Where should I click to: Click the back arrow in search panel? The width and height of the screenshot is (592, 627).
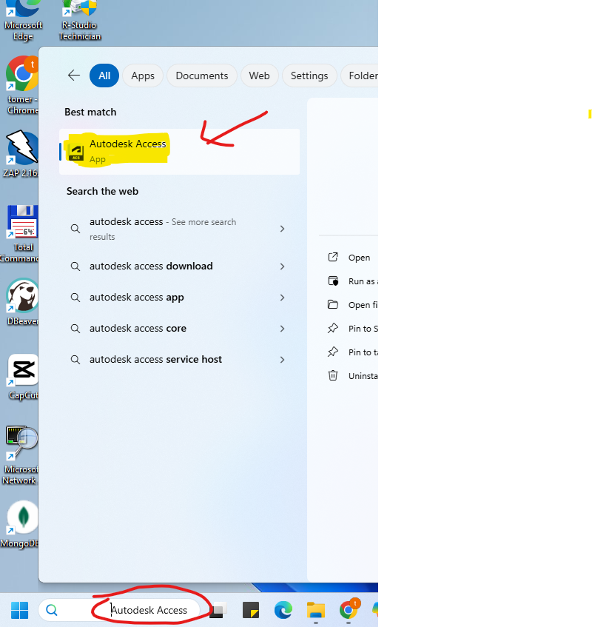[73, 76]
